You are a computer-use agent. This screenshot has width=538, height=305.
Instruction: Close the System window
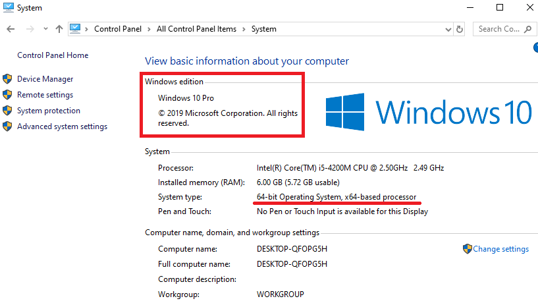[529, 7]
